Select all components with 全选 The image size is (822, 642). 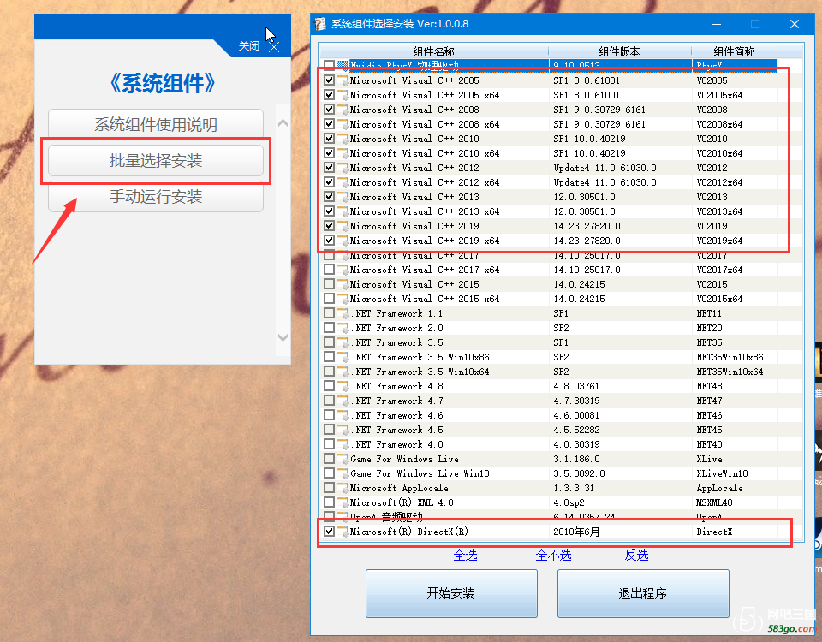pyautogui.click(x=465, y=555)
